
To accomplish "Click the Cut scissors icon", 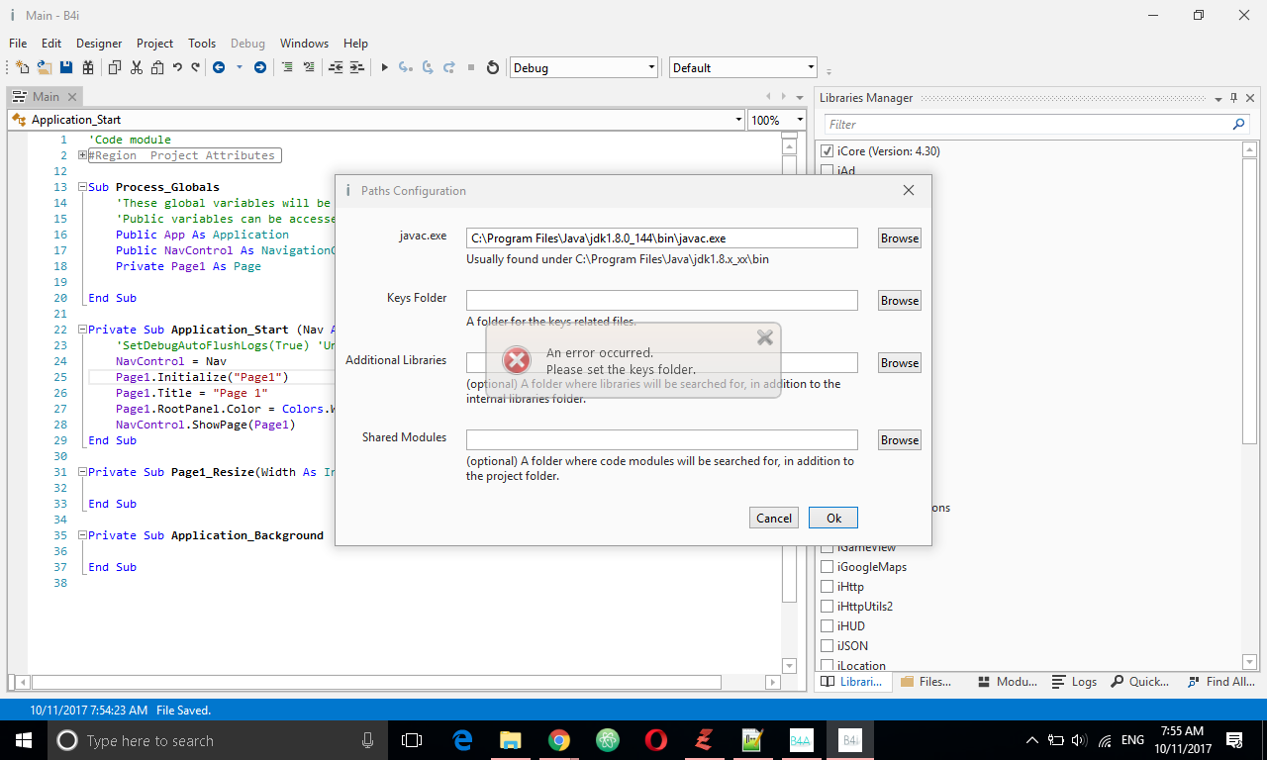I will click(137, 67).
